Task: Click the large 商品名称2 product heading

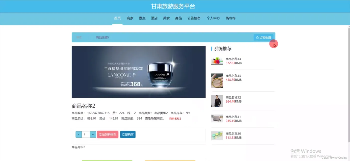Action: click(x=83, y=106)
